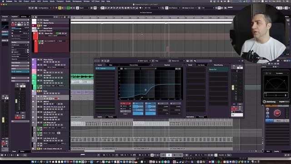This screenshot has width=291, height=164.
Task: Click the monitor speaker icon in Inspector
Action: [16, 25]
